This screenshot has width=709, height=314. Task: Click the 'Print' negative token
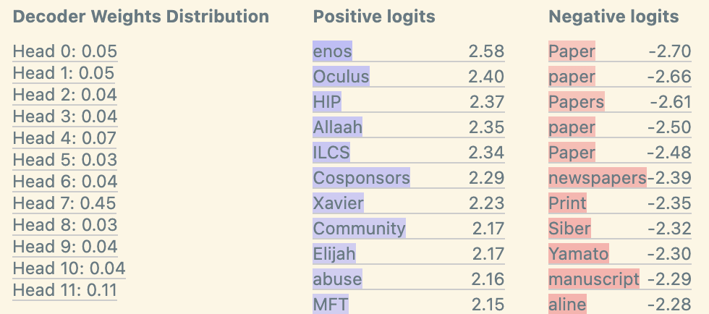click(567, 203)
